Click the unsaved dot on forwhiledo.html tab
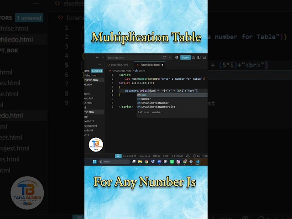Viewport: 292px width, 219px height. [x=162, y=65]
